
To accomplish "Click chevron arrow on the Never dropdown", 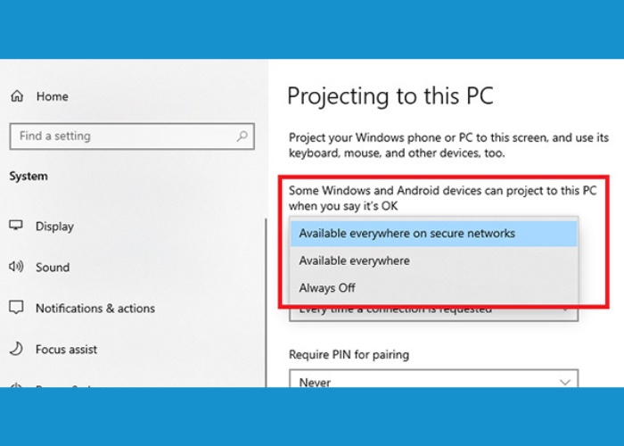I will (564, 382).
